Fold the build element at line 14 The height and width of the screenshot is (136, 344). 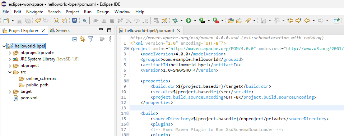(128, 113)
